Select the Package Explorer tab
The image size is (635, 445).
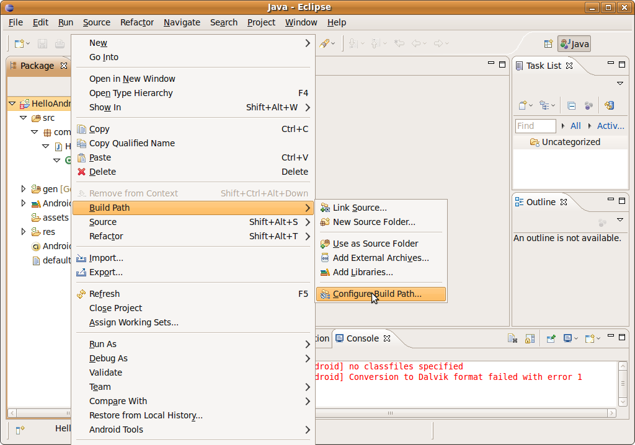pos(37,66)
